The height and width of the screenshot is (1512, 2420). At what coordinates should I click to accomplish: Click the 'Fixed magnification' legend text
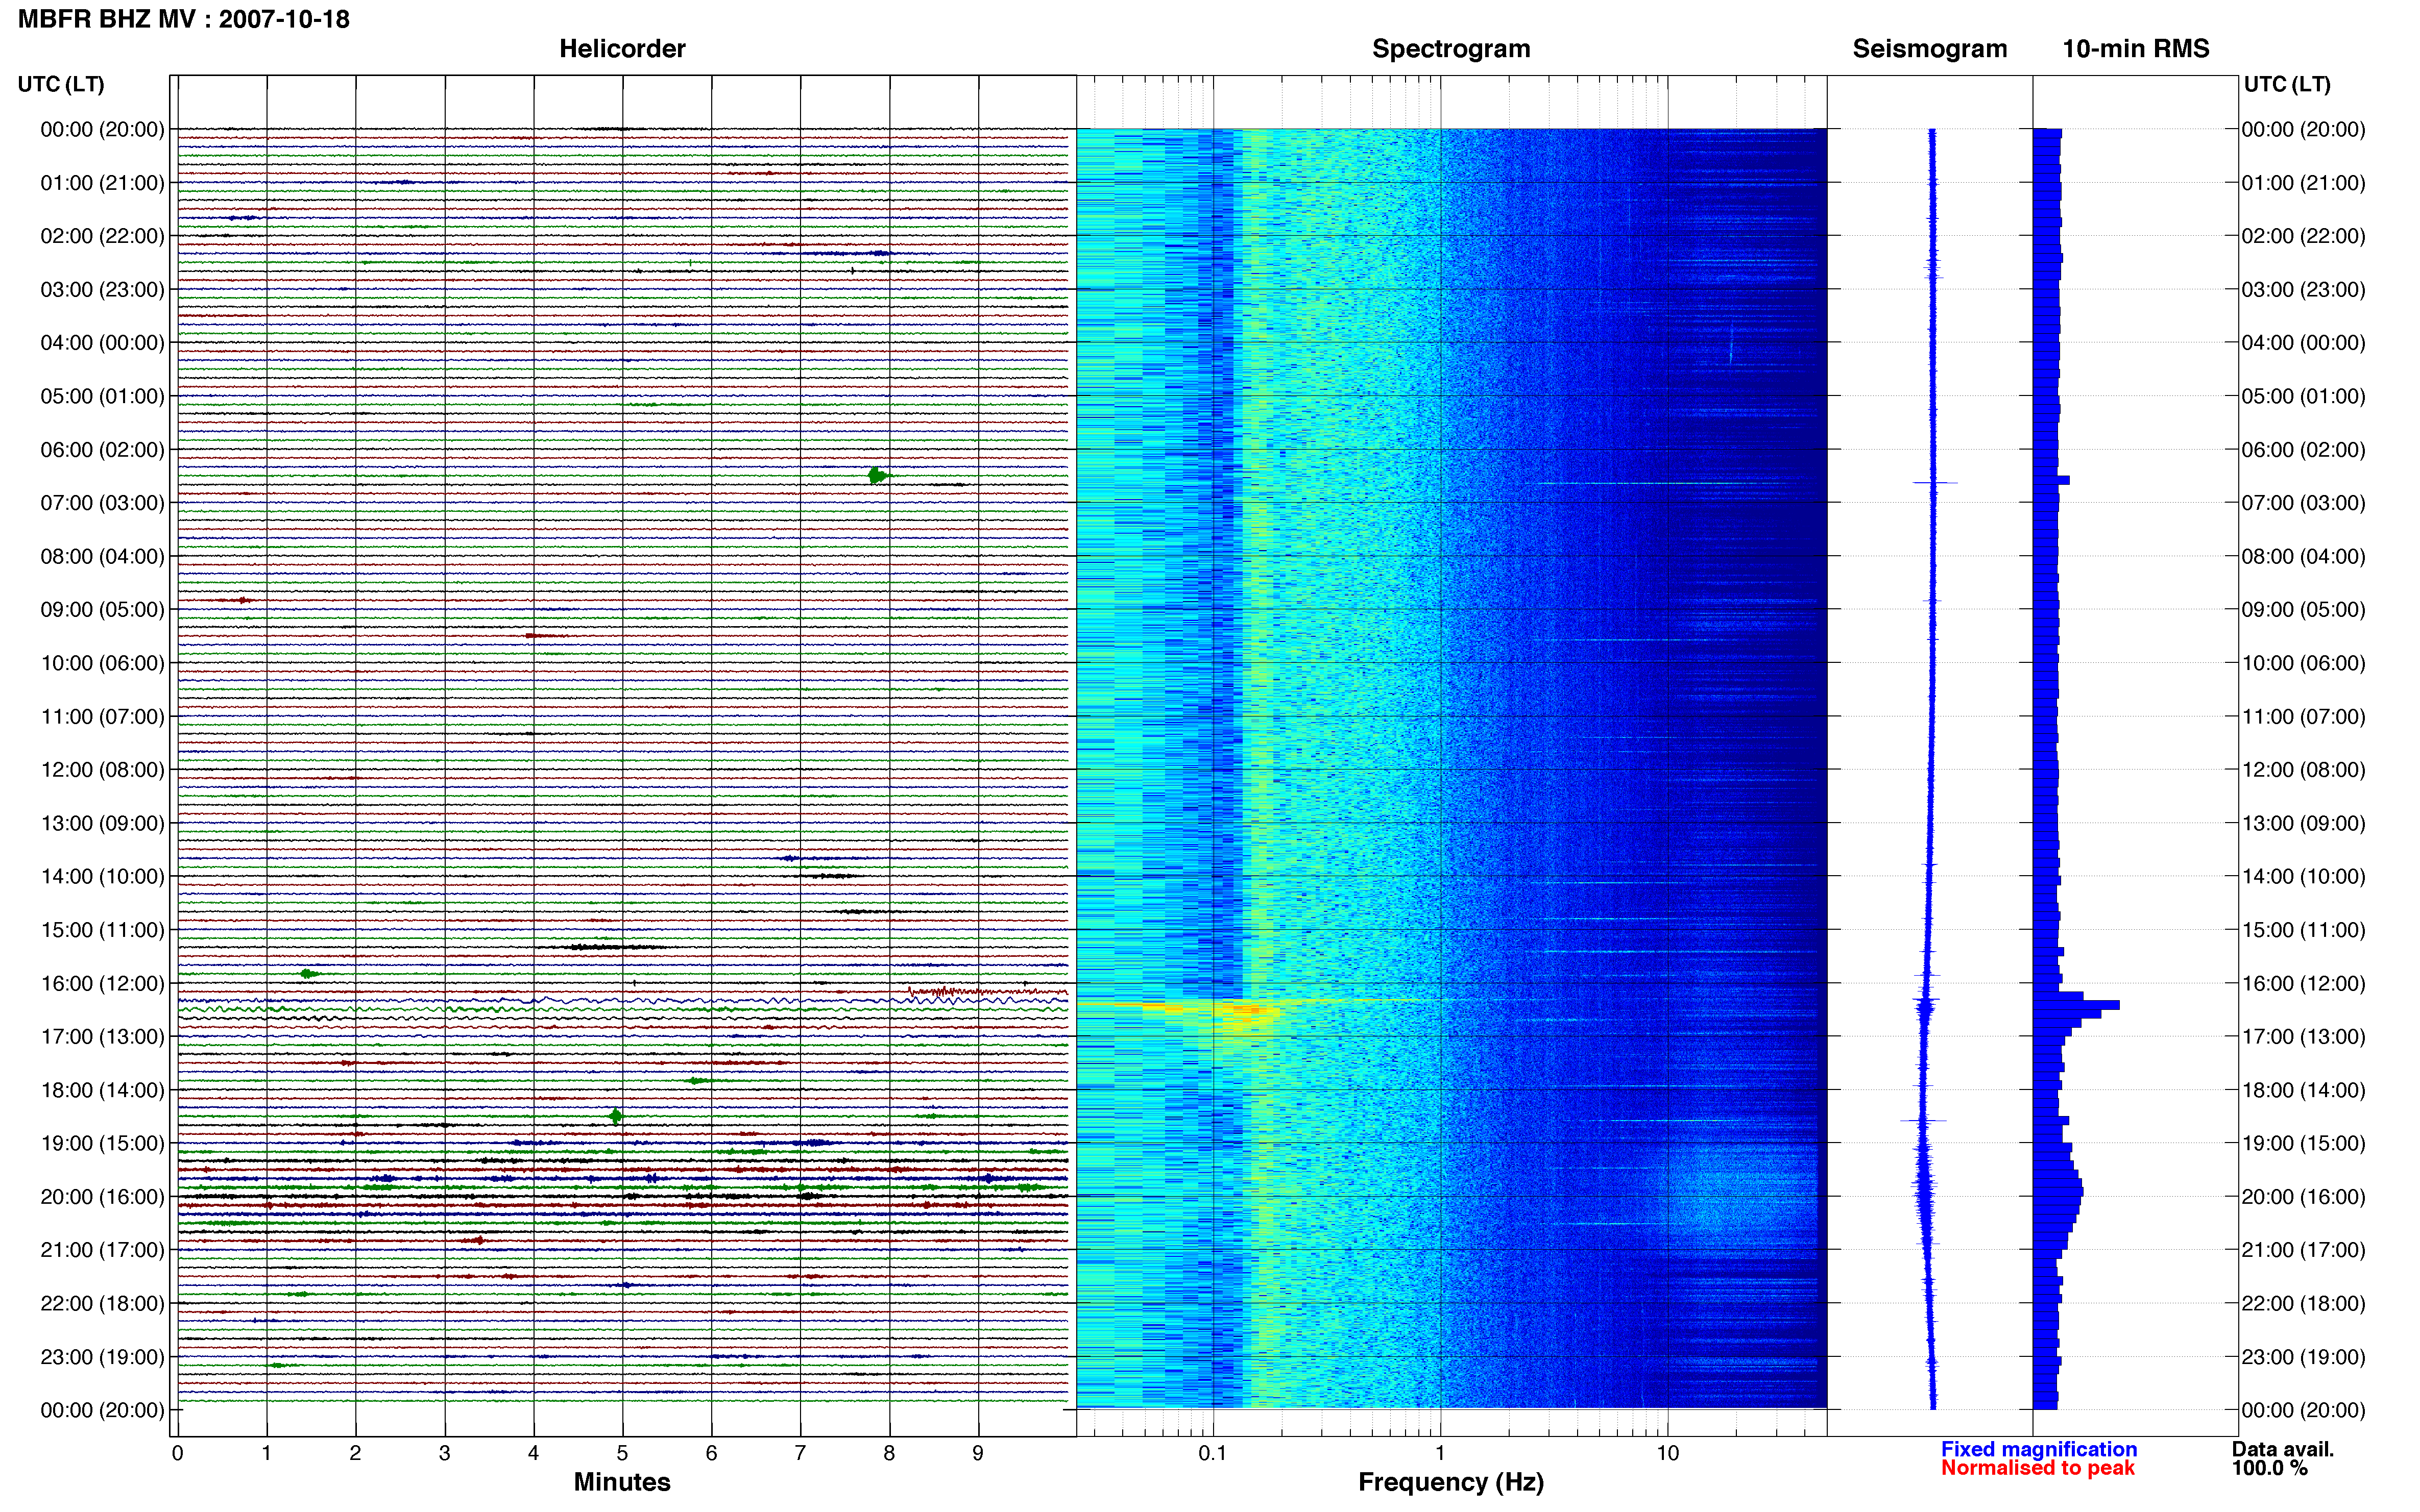(2038, 1449)
